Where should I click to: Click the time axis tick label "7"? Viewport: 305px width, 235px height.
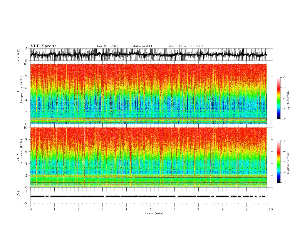coord(198,209)
